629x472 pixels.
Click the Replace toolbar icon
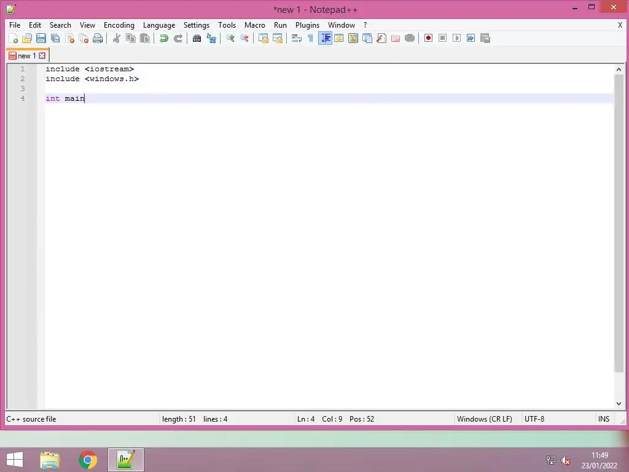tap(211, 38)
